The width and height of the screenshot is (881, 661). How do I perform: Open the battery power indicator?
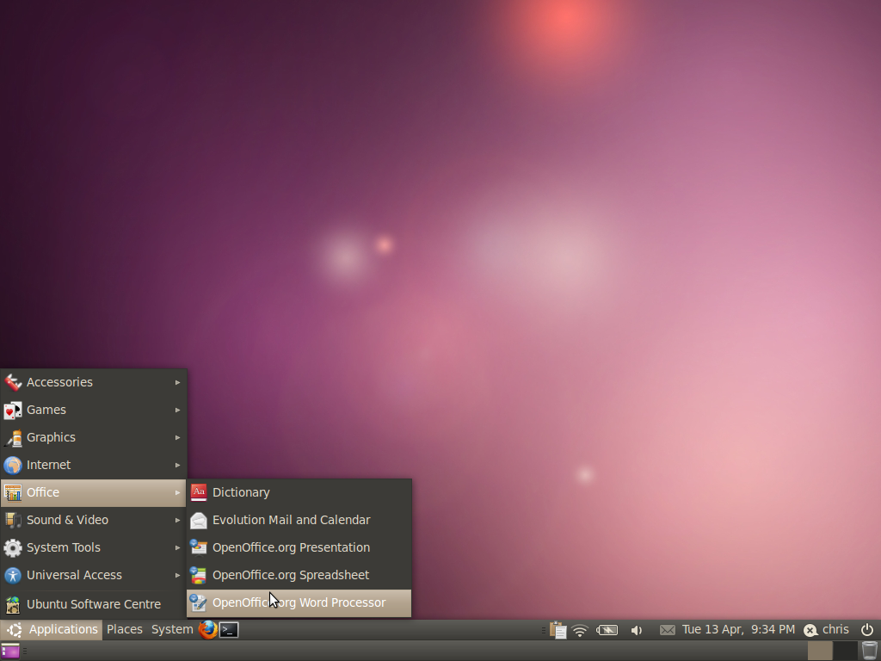(x=607, y=630)
